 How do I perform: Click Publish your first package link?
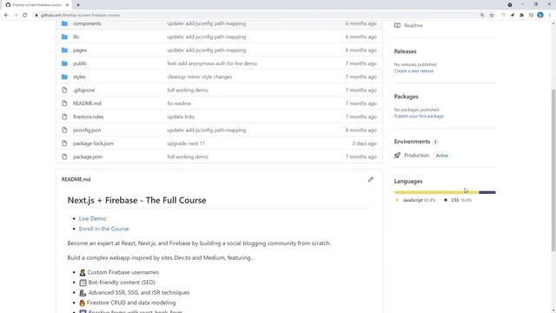coord(419,116)
